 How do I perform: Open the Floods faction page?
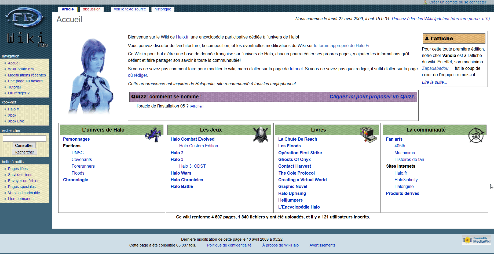[x=78, y=173]
